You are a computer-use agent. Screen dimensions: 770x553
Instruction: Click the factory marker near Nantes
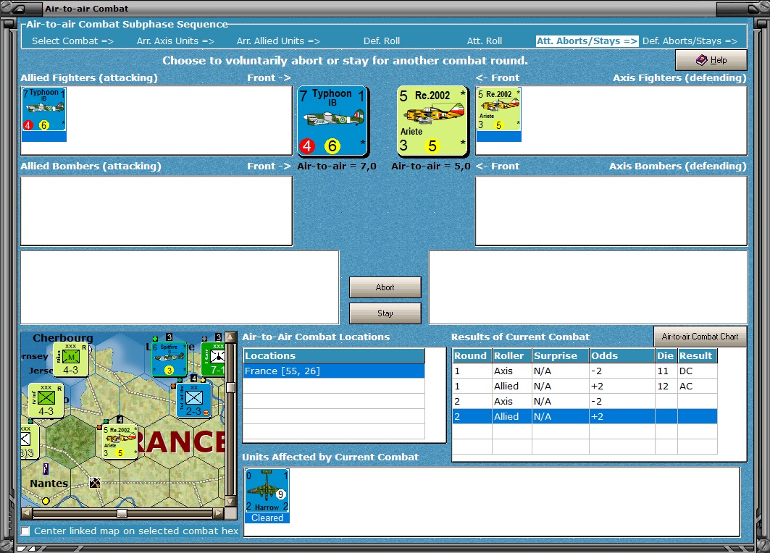[95, 483]
